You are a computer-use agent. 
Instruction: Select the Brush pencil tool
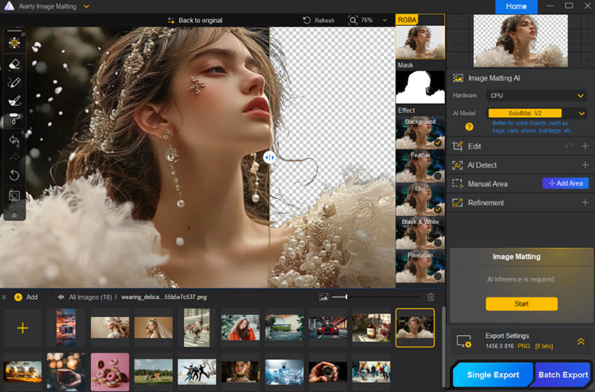(14, 83)
